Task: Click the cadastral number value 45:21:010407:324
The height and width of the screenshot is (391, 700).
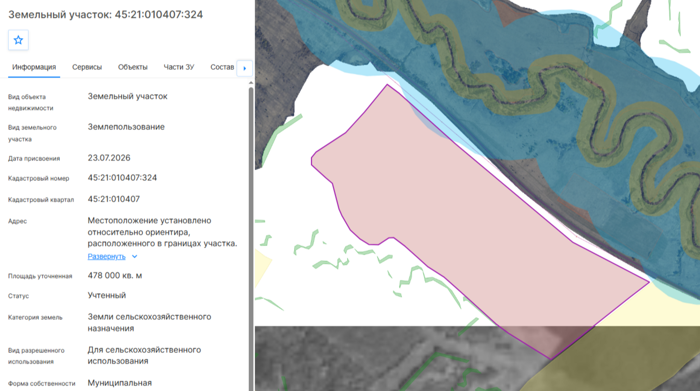Action: tap(122, 178)
